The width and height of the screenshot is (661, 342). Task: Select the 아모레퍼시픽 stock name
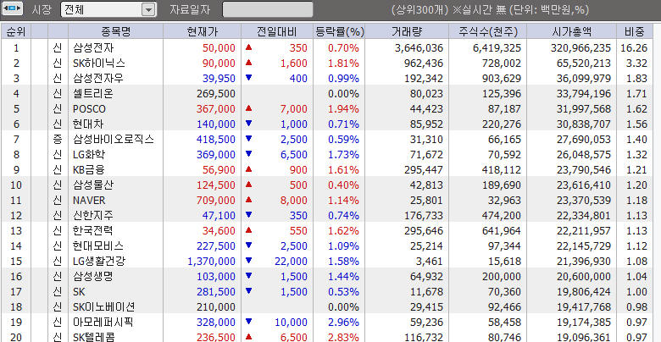103,322
